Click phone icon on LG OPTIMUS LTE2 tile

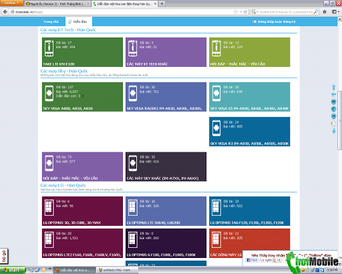(49, 240)
